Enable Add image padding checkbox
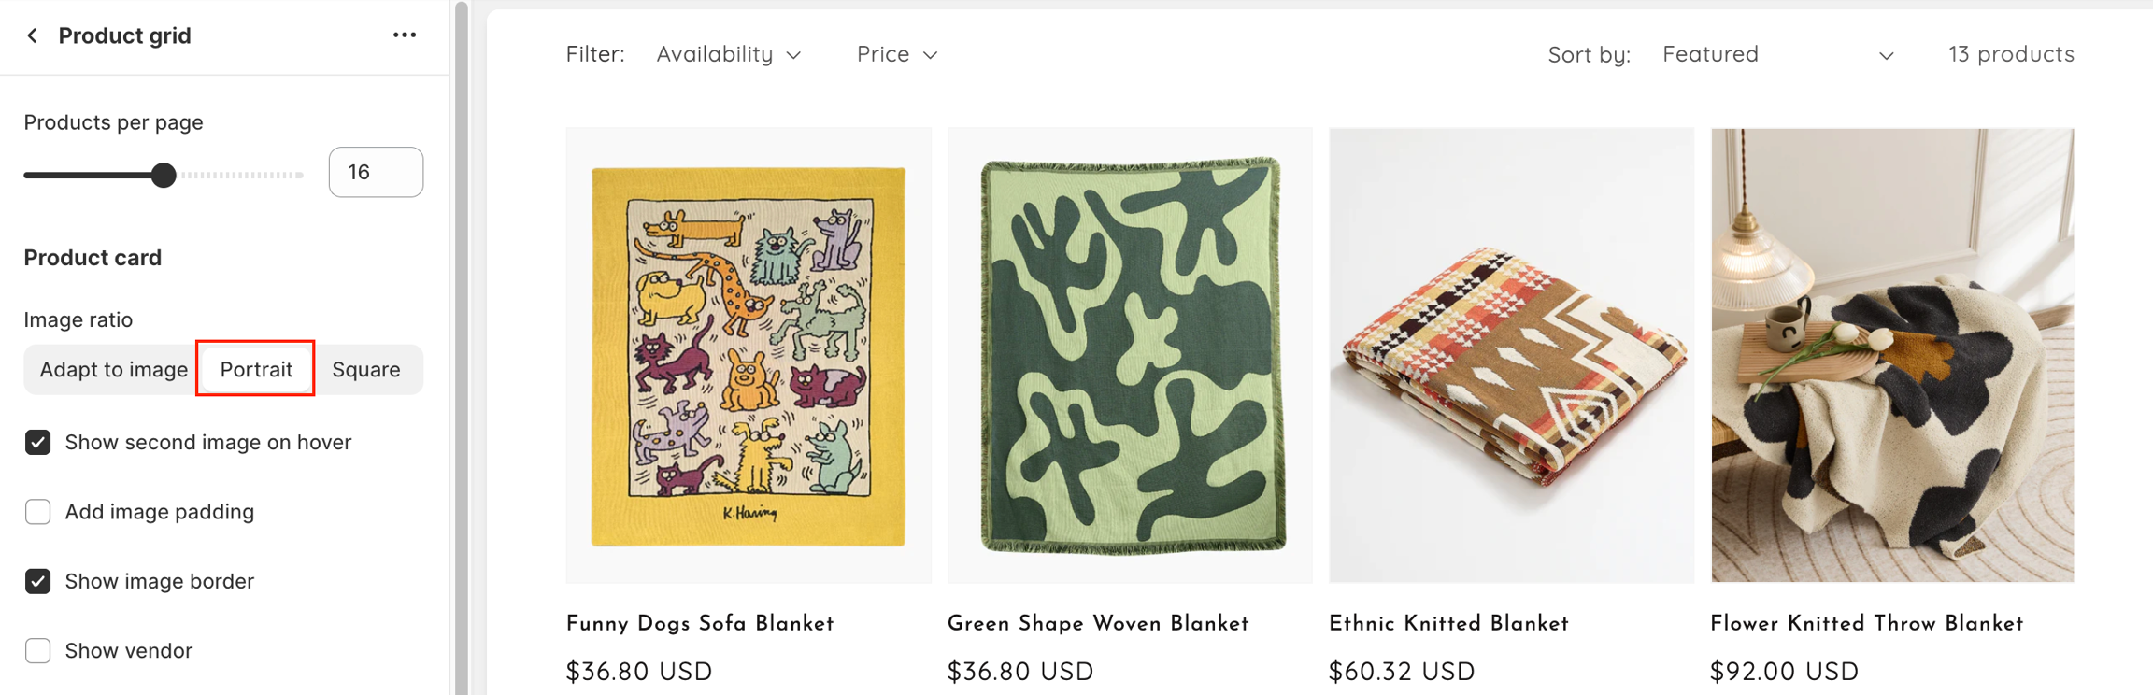 (38, 512)
